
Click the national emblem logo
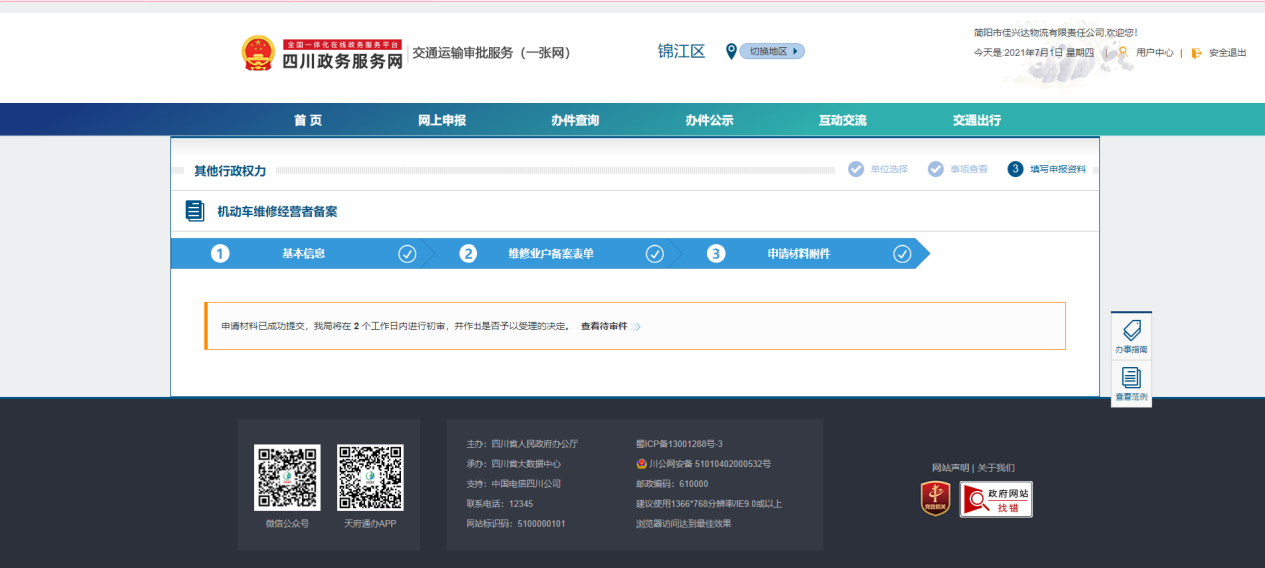click(258, 53)
